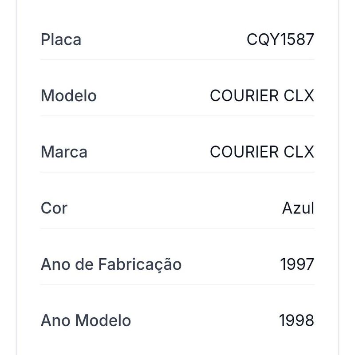Click the Ano Modelo label
Viewport: 355px width, 355px height.
(x=86, y=320)
